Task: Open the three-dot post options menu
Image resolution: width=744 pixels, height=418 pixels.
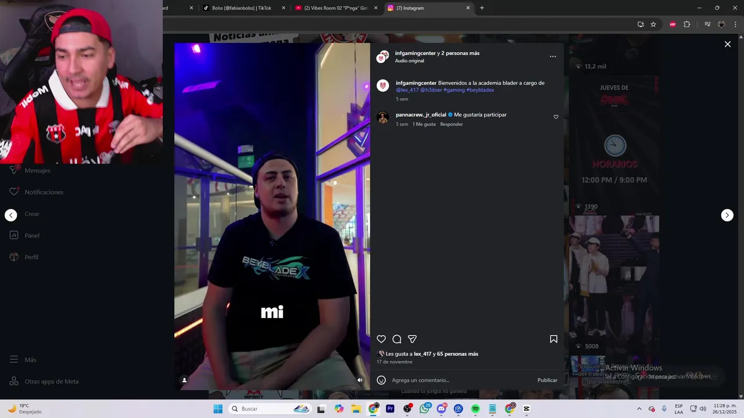Action: coord(553,56)
